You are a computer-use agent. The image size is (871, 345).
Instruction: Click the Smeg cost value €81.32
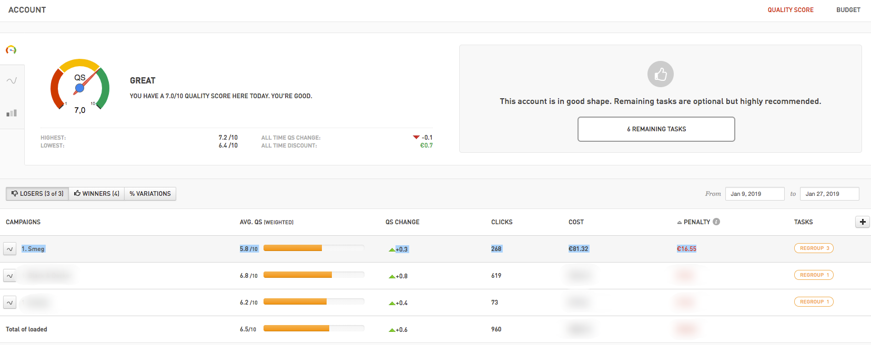coord(579,249)
